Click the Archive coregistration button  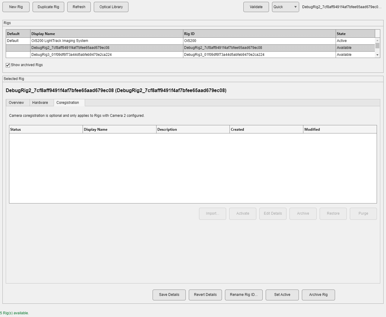[x=303, y=214]
